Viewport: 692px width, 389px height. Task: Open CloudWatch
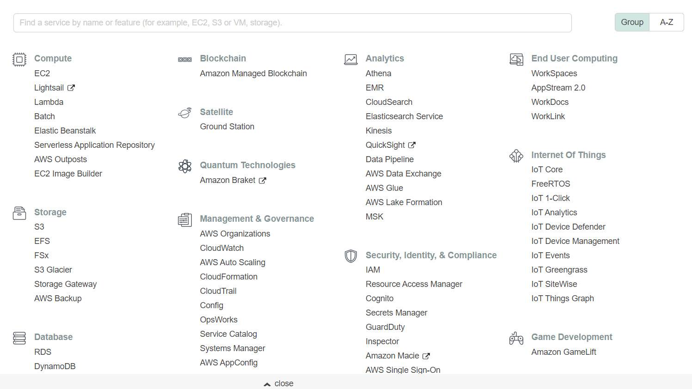222,248
